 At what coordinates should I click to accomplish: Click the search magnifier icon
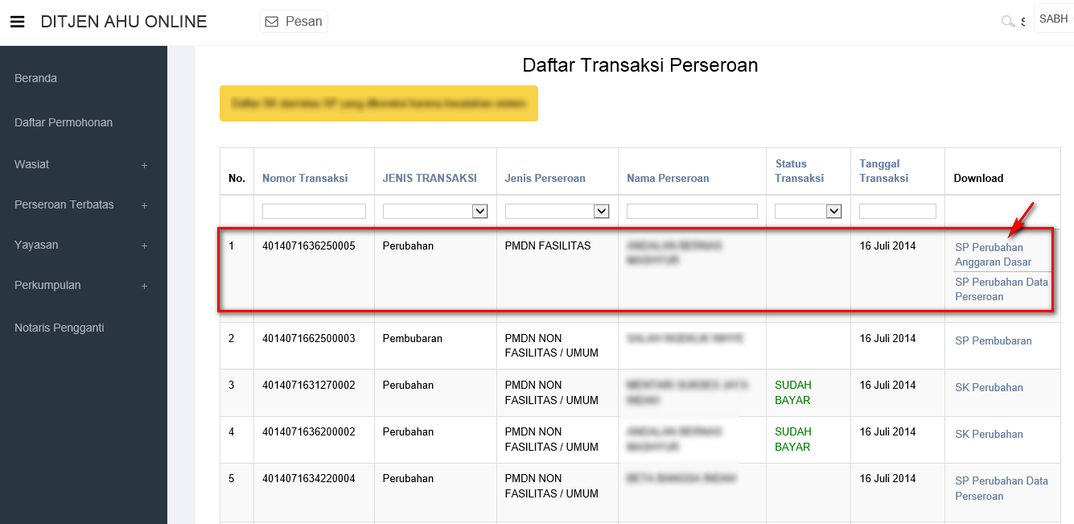1007,22
